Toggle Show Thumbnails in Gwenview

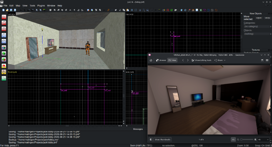coord(162,140)
